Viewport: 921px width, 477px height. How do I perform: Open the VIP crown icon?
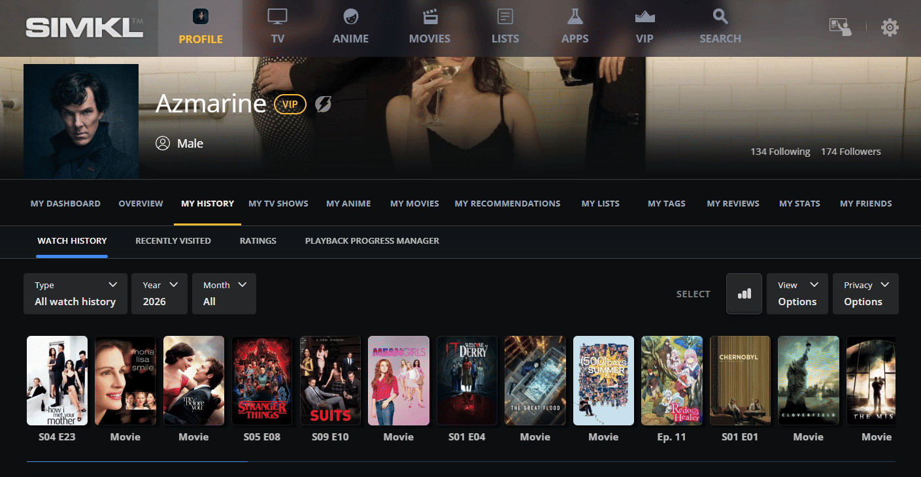(645, 17)
